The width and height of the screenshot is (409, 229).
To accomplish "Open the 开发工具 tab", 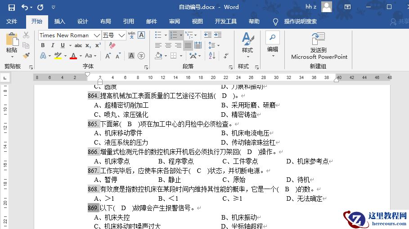I will [x=225, y=22].
